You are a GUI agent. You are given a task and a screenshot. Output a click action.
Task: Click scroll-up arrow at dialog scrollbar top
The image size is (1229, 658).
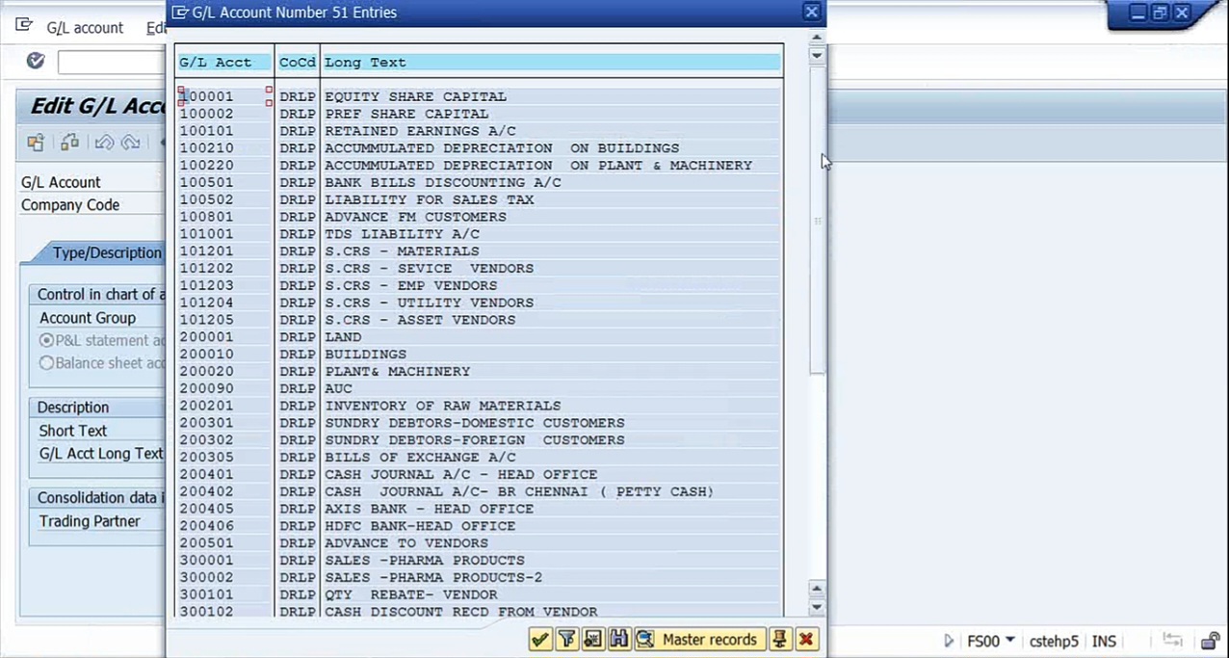click(x=817, y=39)
